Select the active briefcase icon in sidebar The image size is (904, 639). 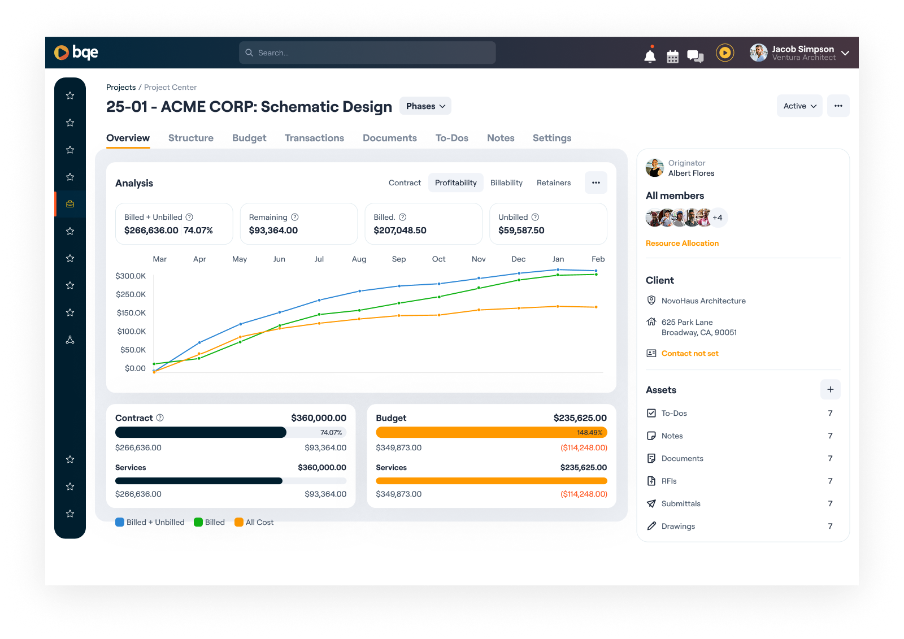(69, 204)
